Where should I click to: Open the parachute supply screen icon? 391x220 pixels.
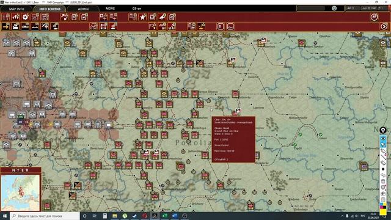tap(113, 17)
